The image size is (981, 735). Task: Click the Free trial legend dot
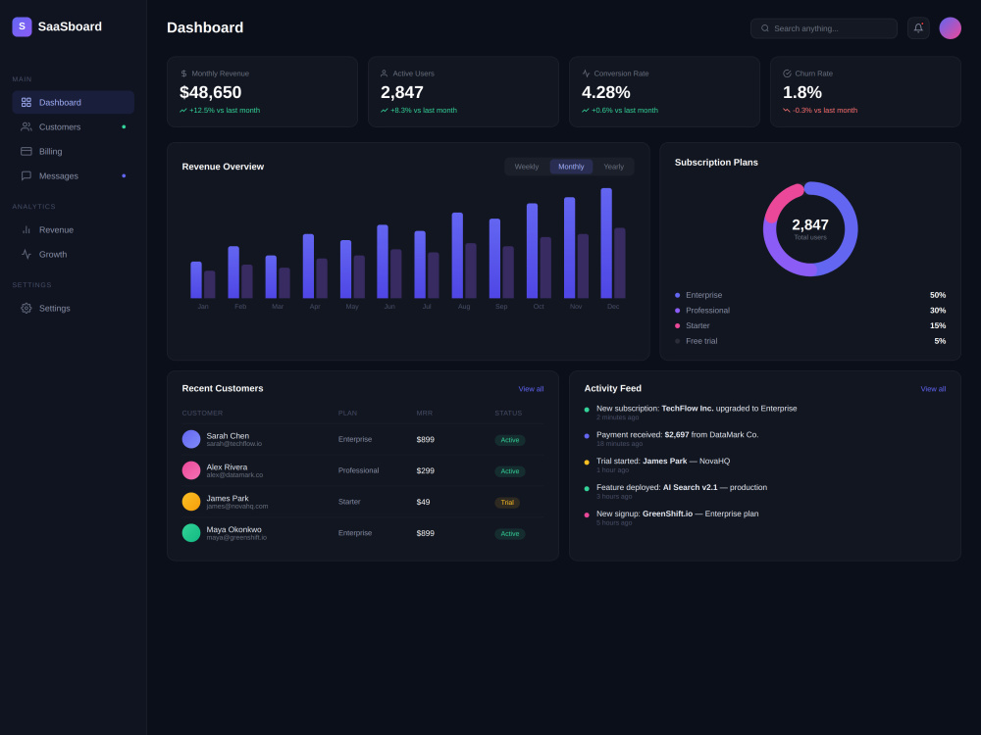(x=677, y=341)
